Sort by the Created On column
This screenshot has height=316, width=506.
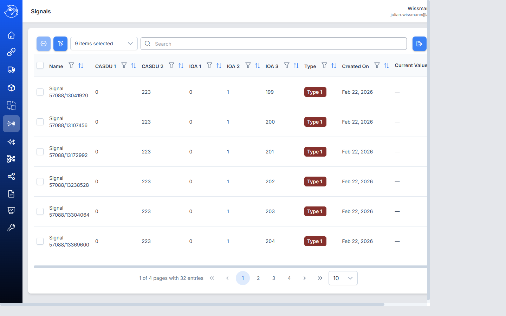[387, 66]
